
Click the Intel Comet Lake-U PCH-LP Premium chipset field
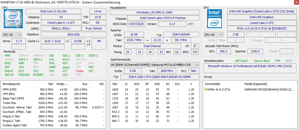[163, 18]
